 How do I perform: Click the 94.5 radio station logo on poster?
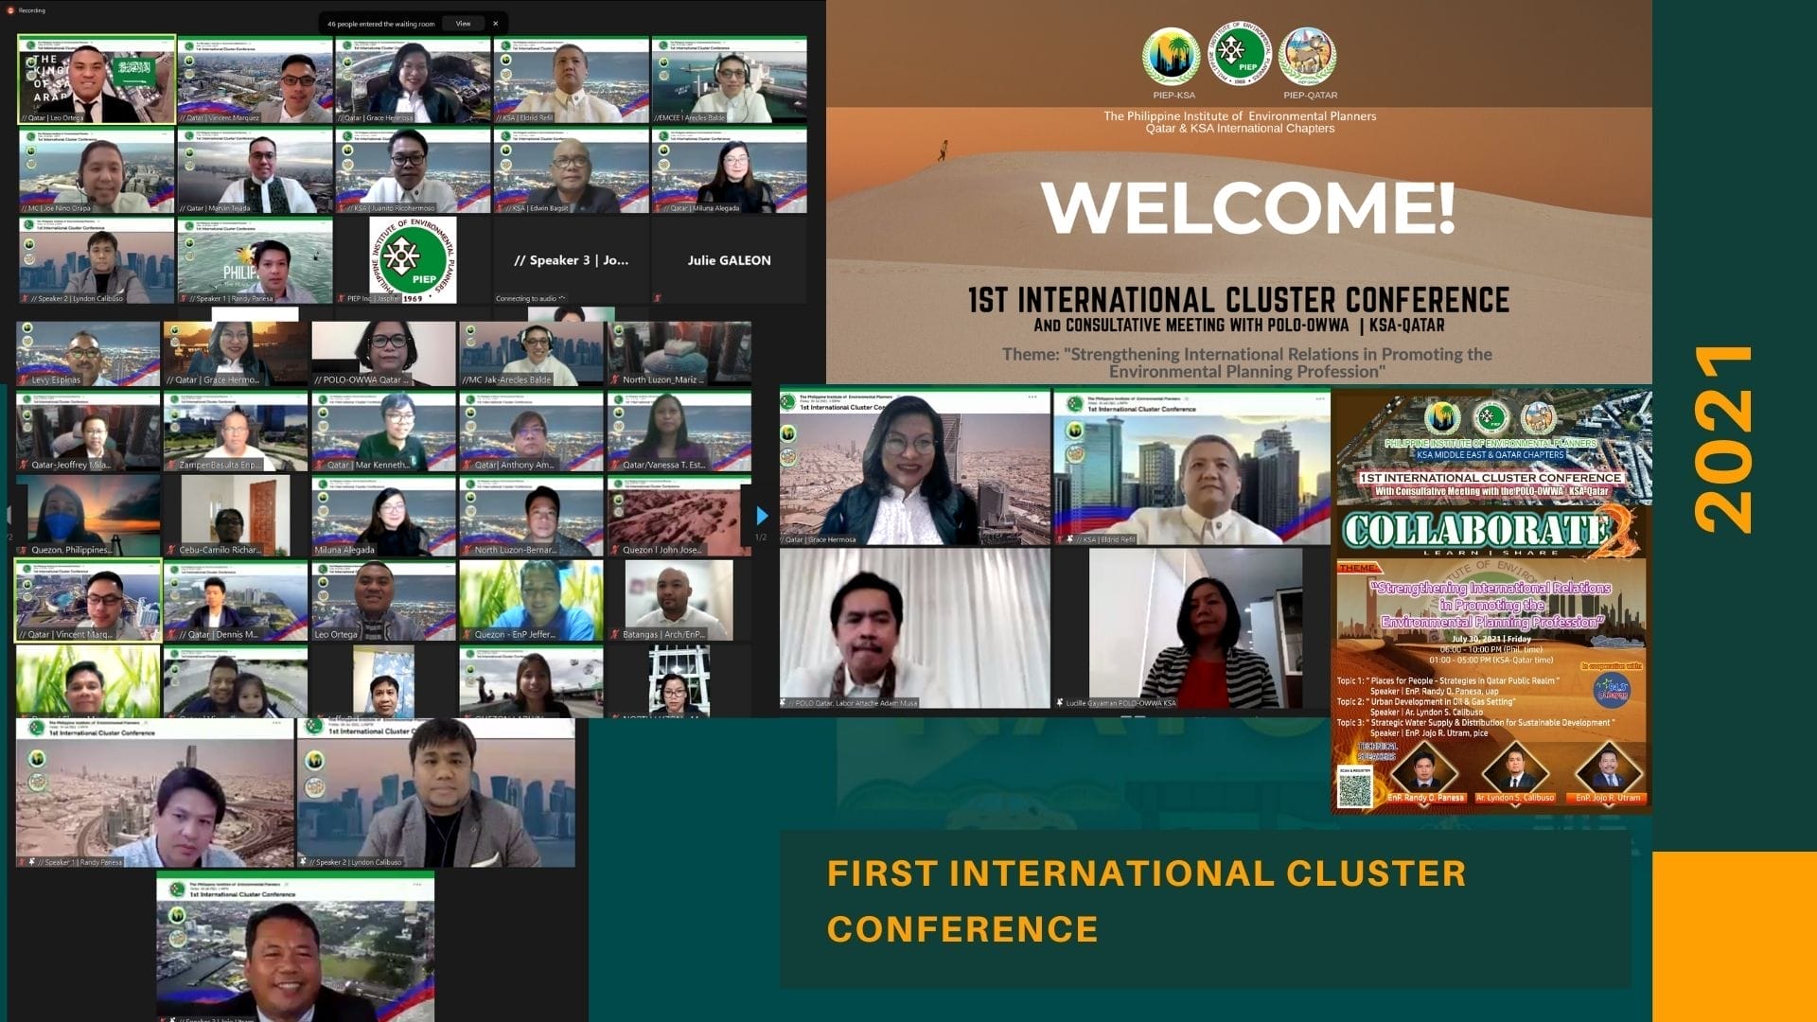1611,690
